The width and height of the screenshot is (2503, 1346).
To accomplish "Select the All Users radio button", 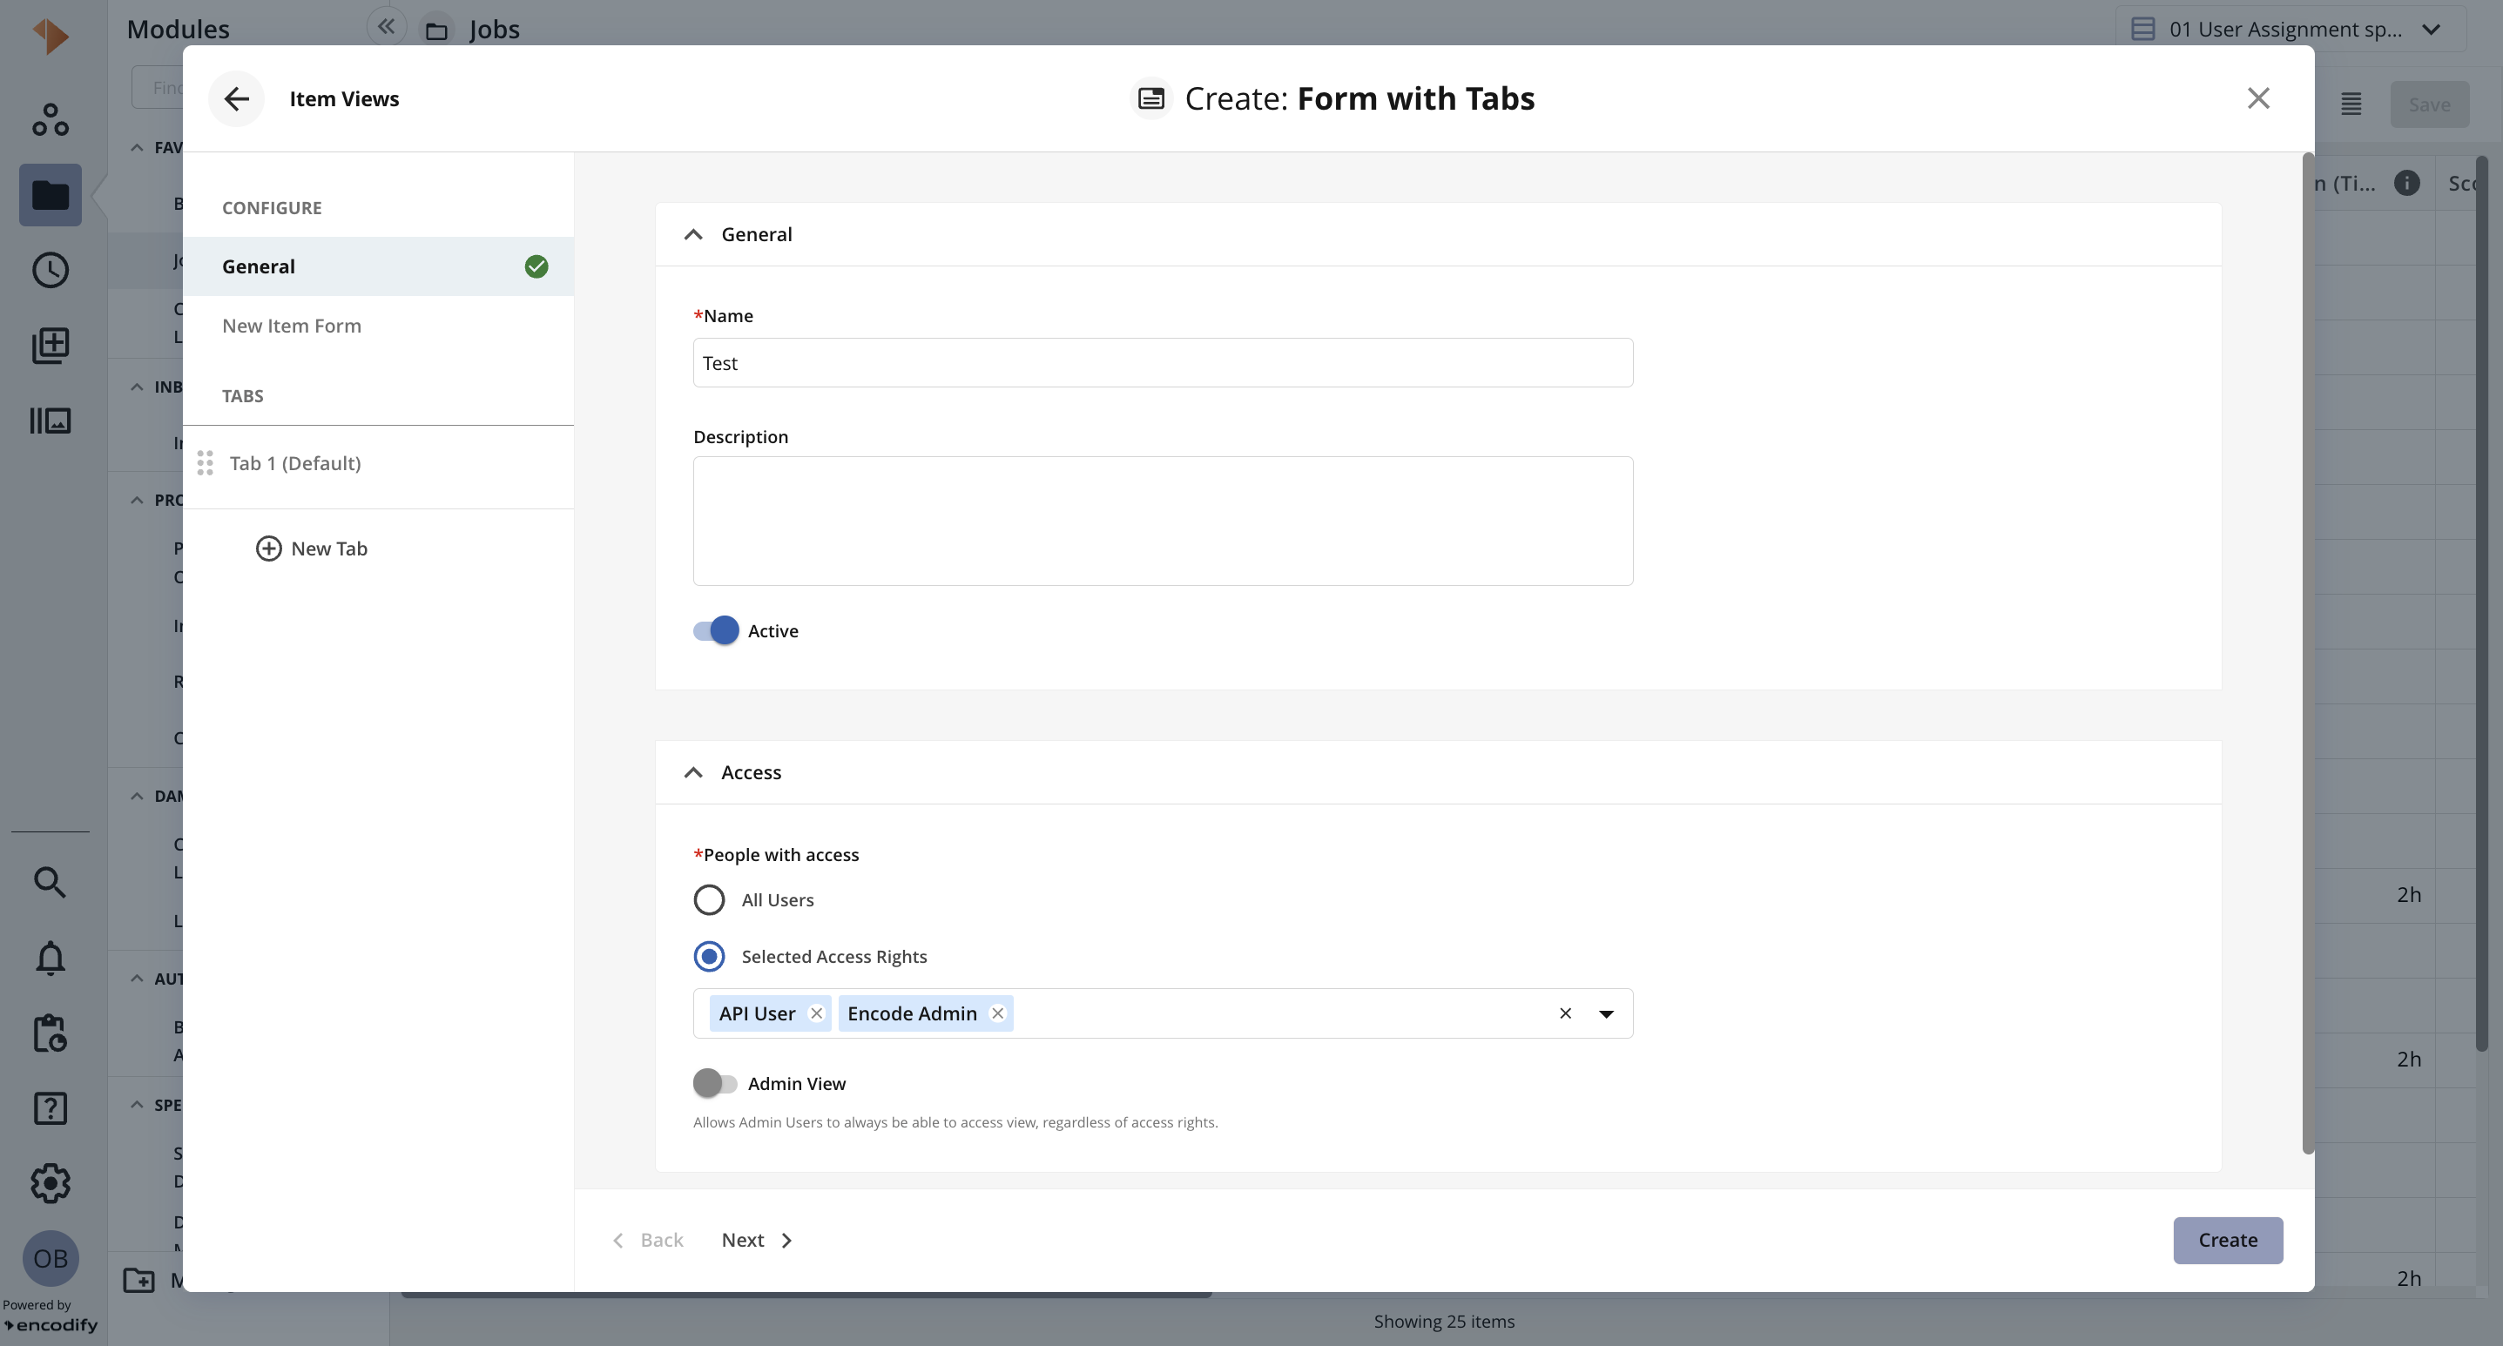I will coord(708,899).
